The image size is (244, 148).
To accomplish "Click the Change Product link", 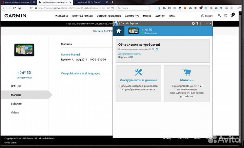I will point(24,78).
